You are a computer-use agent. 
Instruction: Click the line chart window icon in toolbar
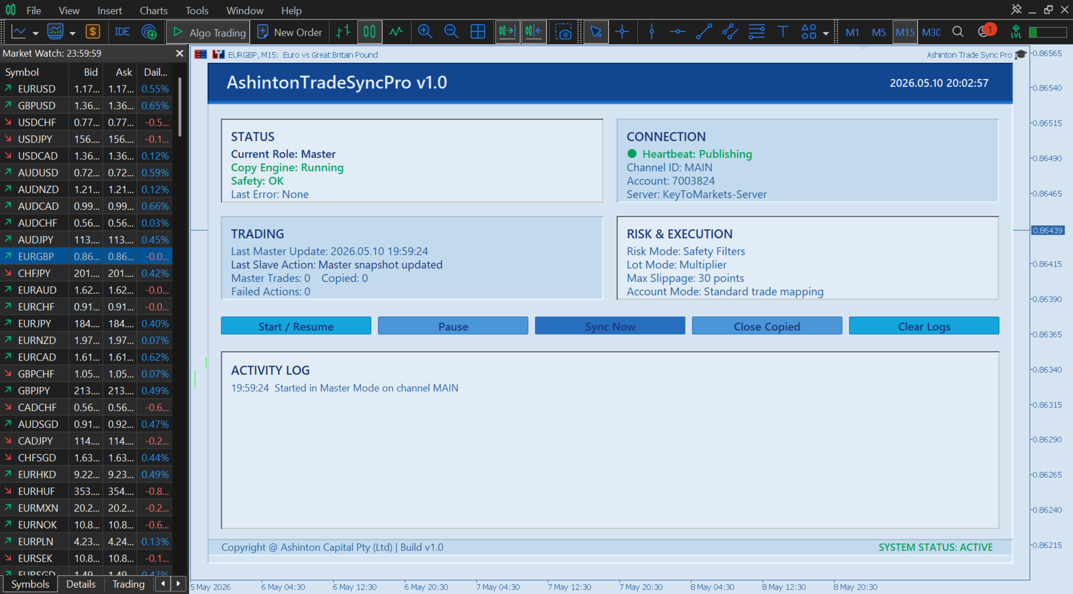click(x=19, y=32)
